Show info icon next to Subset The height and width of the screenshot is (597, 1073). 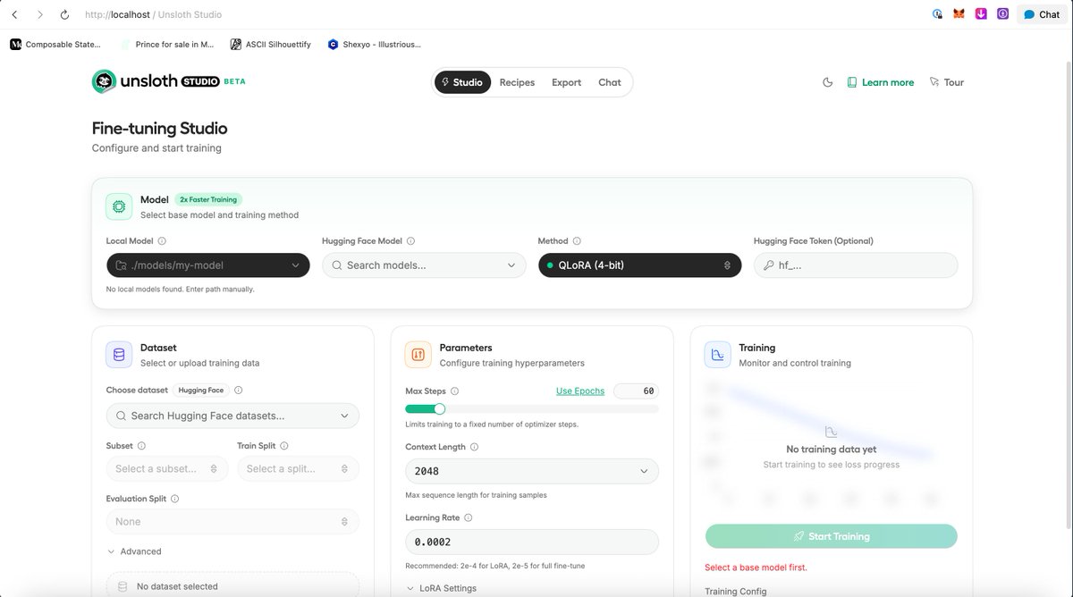click(x=141, y=446)
